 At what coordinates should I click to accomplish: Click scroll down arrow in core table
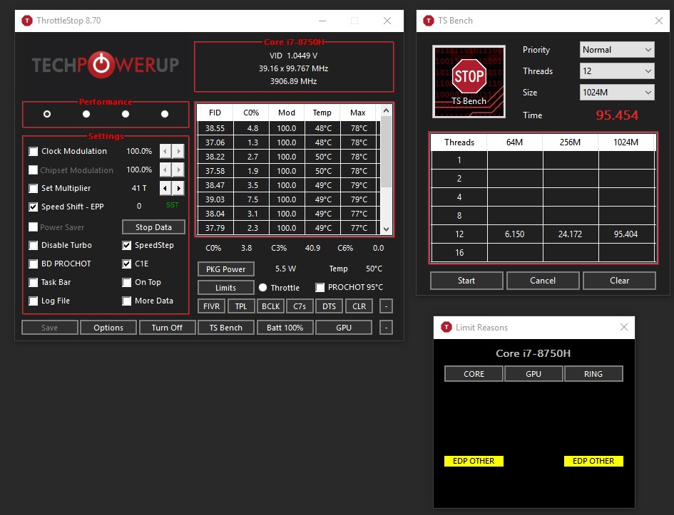point(386,229)
